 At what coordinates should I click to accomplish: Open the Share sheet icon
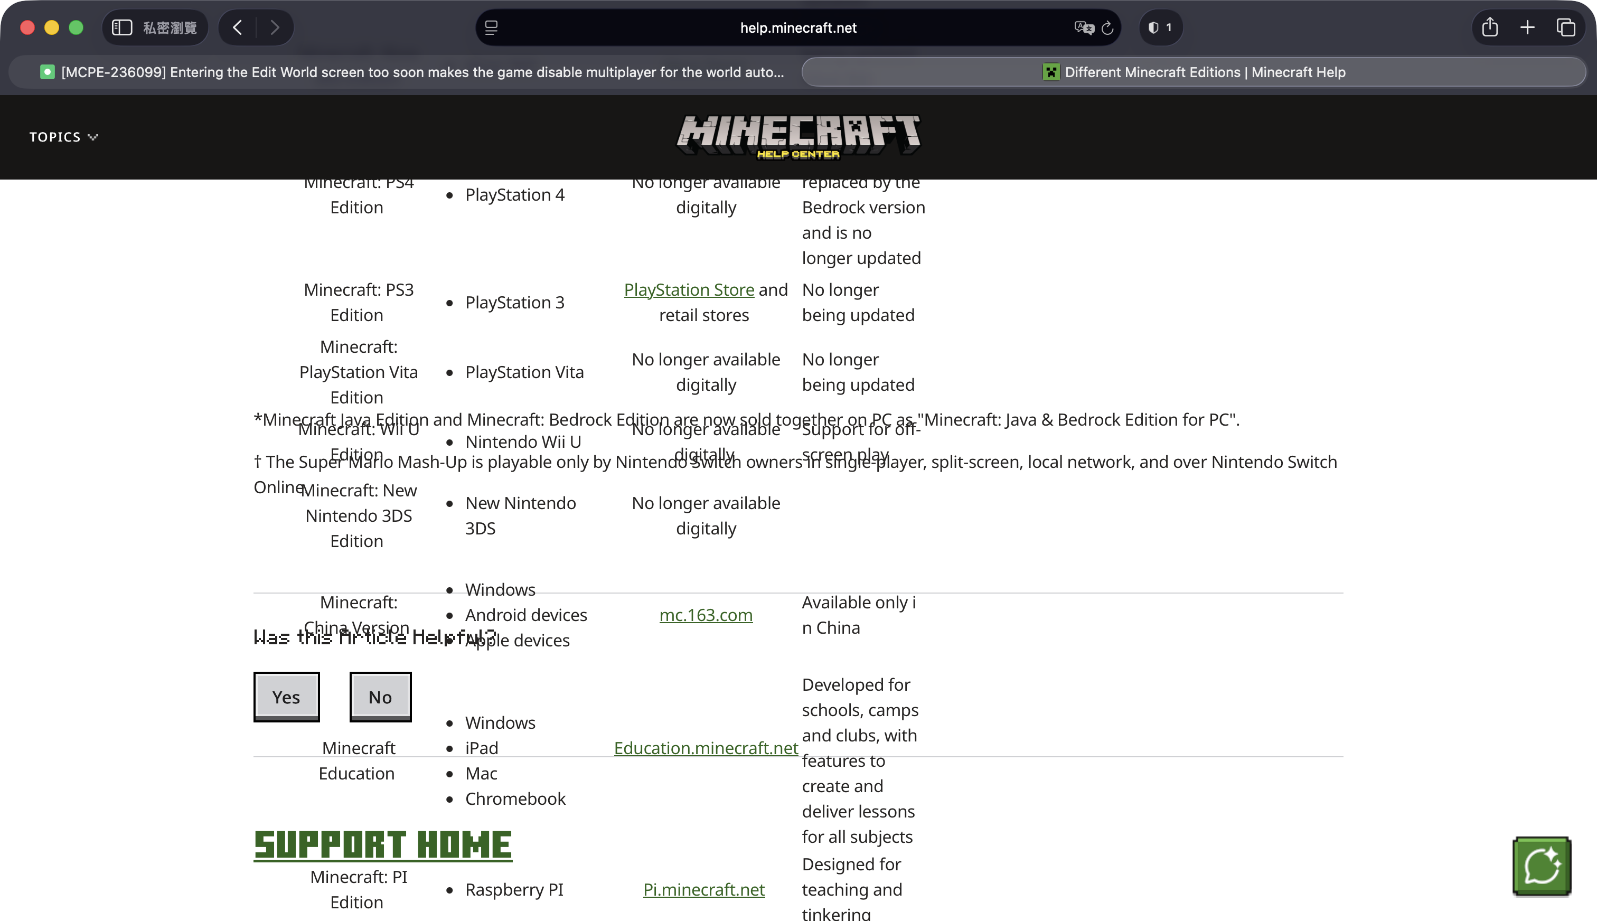click(1490, 27)
